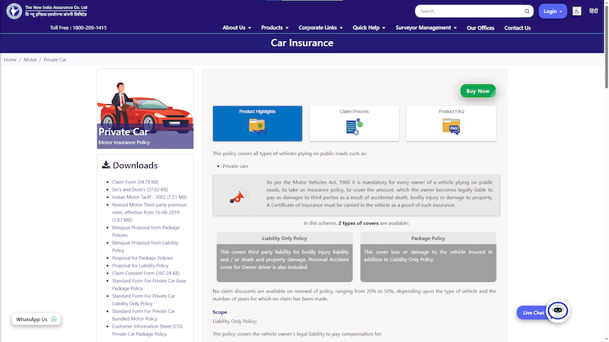609x342 pixels.
Task: Download the Claim Consent Form
Action: pos(145,273)
